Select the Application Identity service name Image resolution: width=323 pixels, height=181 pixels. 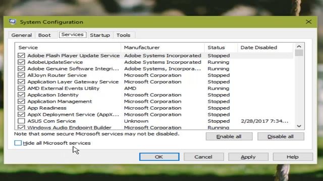click(x=52, y=95)
